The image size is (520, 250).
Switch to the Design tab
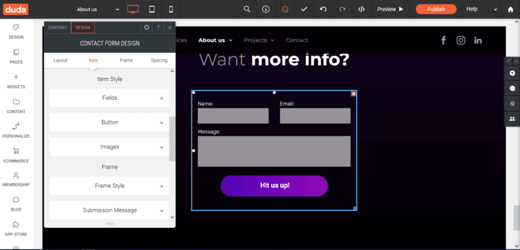point(83,27)
